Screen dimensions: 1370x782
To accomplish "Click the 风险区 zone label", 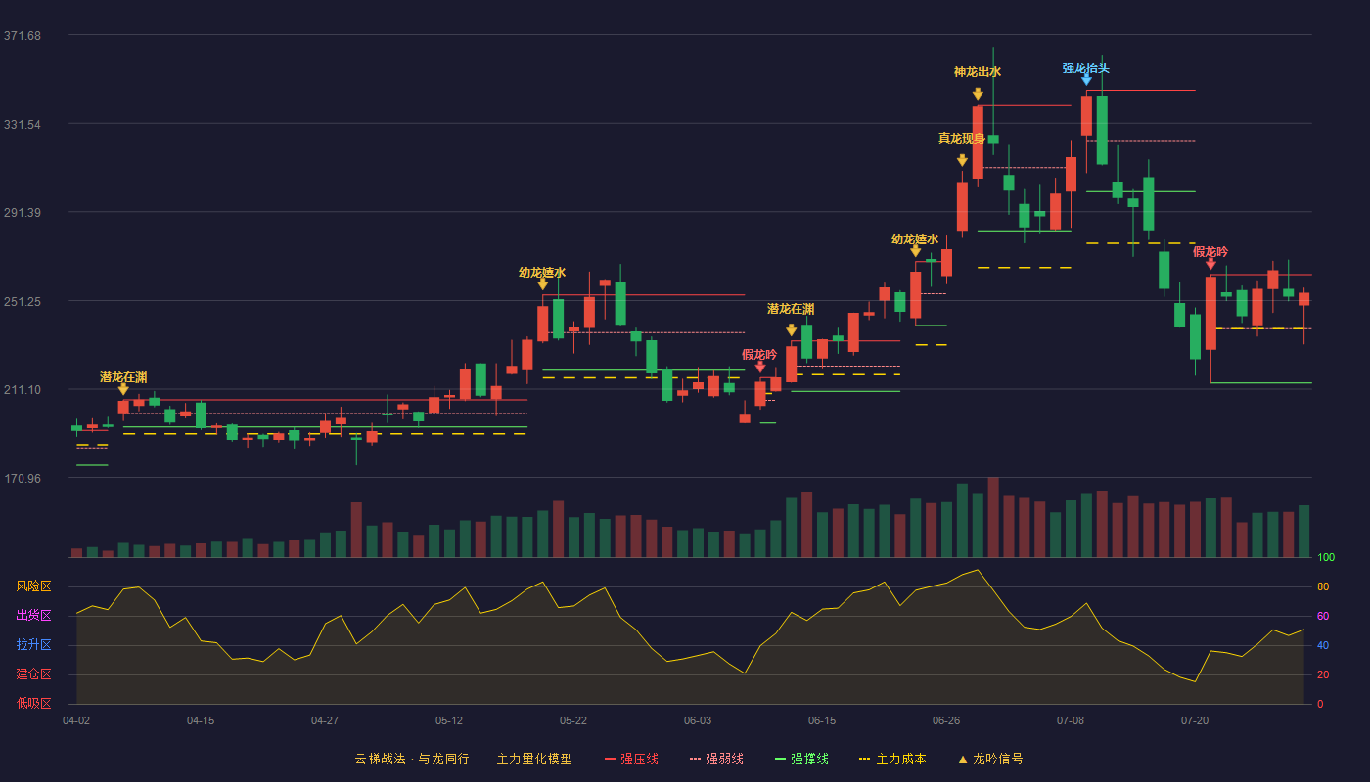I will [x=34, y=586].
